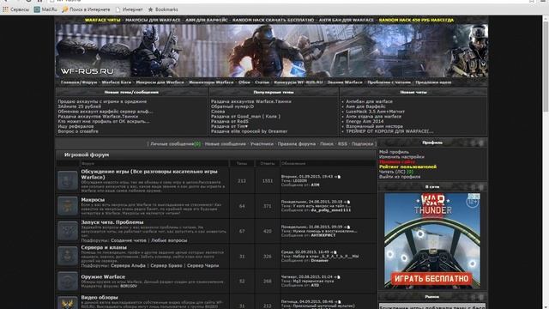
Task: Open Звания Warface menu item
Action: pos(345,82)
